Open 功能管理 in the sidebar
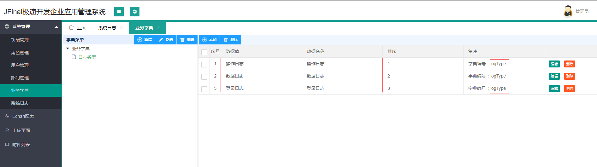Viewport: 597px width, 167px height. [31, 40]
